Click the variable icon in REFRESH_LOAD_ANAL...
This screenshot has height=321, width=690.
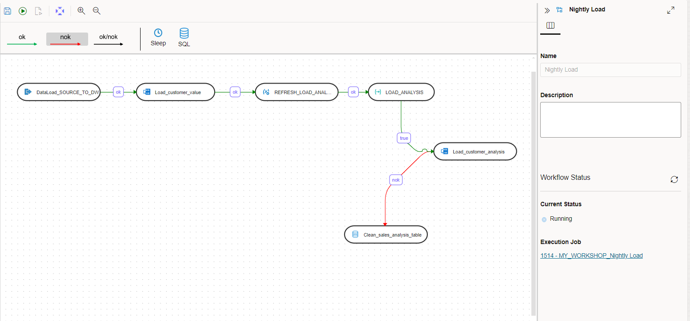pos(266,92)
